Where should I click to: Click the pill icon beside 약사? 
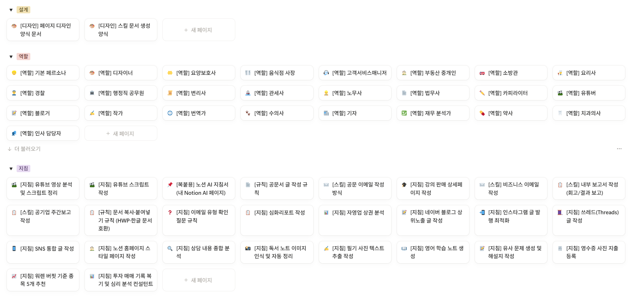pos(482,113)
